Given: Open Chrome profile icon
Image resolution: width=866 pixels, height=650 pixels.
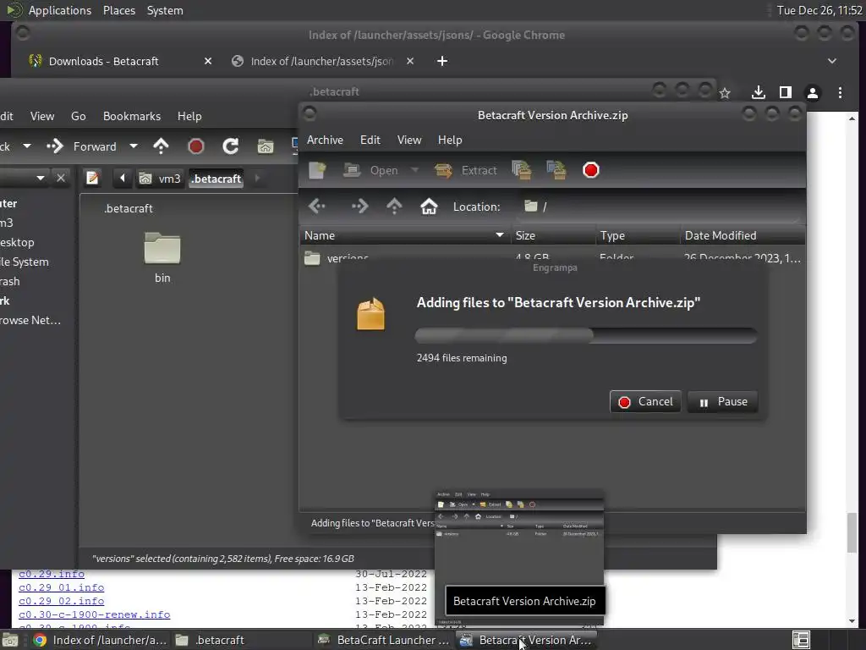Looking at the screenshot, I should [813, 93].
